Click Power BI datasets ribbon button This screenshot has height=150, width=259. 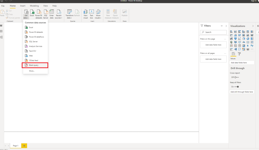39,14
